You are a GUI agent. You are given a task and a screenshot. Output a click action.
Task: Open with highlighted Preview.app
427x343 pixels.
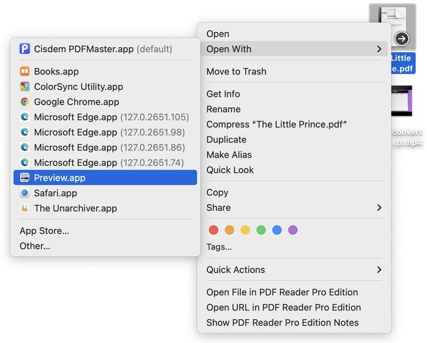tap(105, 178)
